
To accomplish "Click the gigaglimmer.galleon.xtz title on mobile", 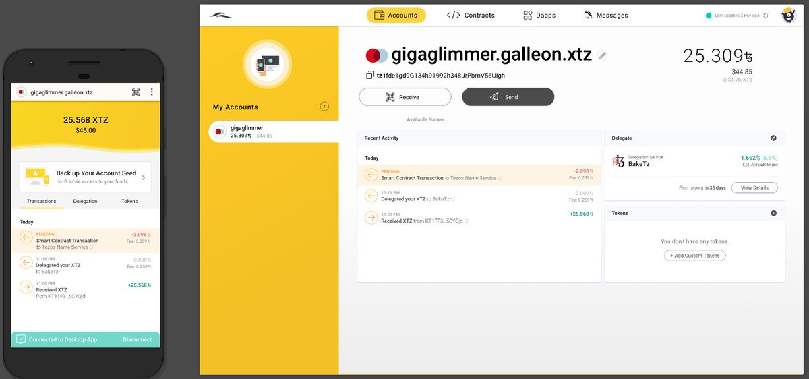I will pos(61,92).
